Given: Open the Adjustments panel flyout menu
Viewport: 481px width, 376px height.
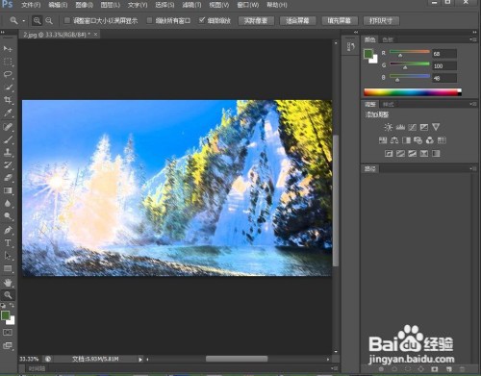Looking at the screenshot, I should coord(472,104).
